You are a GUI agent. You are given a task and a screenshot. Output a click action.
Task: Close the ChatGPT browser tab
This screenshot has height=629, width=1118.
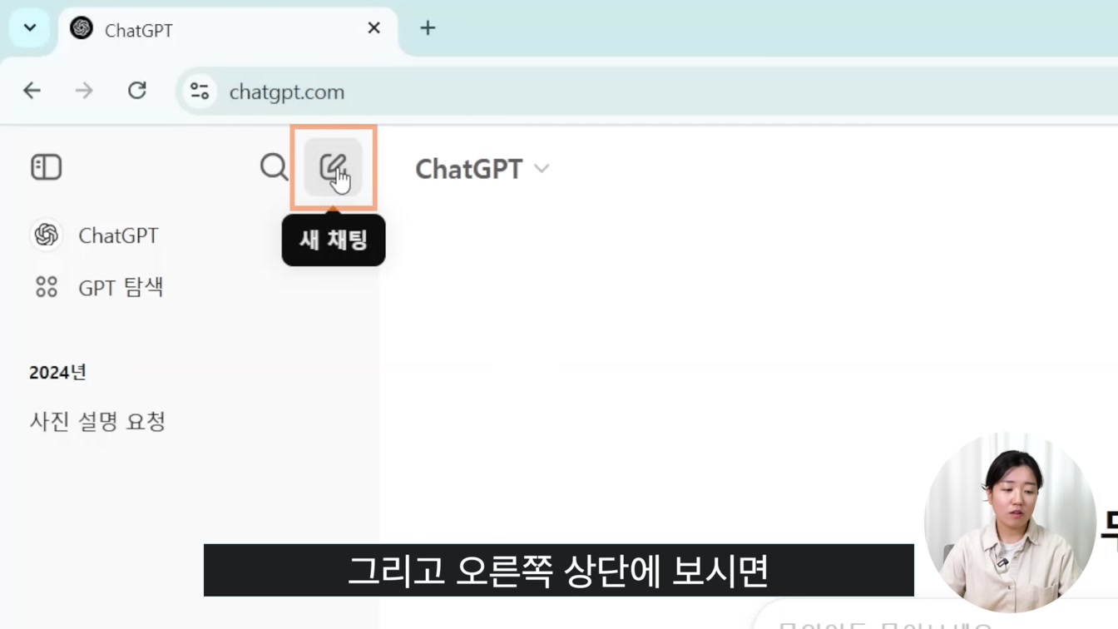click(373, 28)
